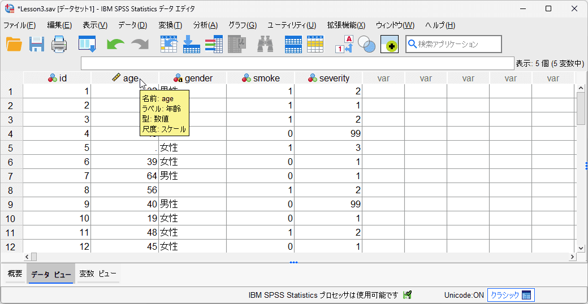Click the first empty var column header
This screenshot has width=588, height=304.
point(384,78)
